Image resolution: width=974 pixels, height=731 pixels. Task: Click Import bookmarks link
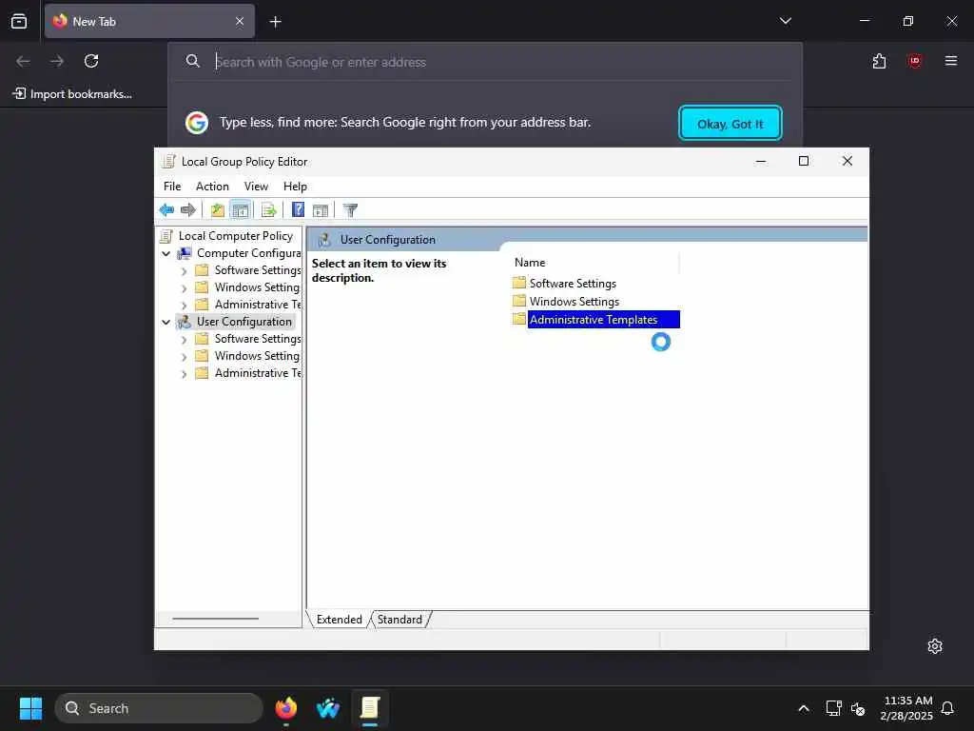(72, 94)
